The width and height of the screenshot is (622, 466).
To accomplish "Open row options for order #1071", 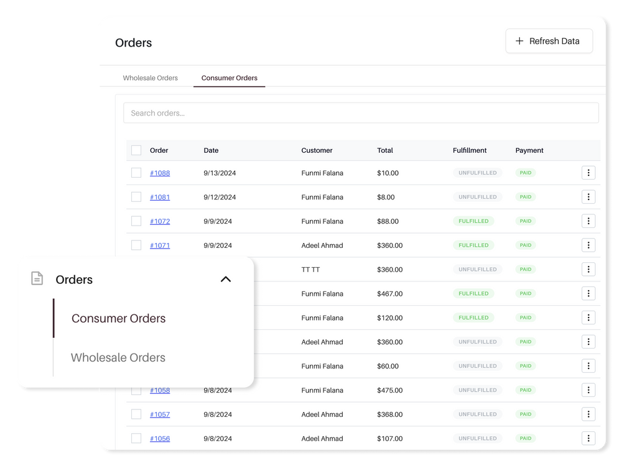I will pyautogui.click(x=588, y=245).
